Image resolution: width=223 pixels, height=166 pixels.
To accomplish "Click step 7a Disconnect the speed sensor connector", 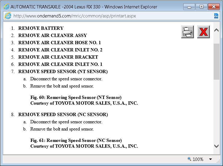I will tap(66, 79).
